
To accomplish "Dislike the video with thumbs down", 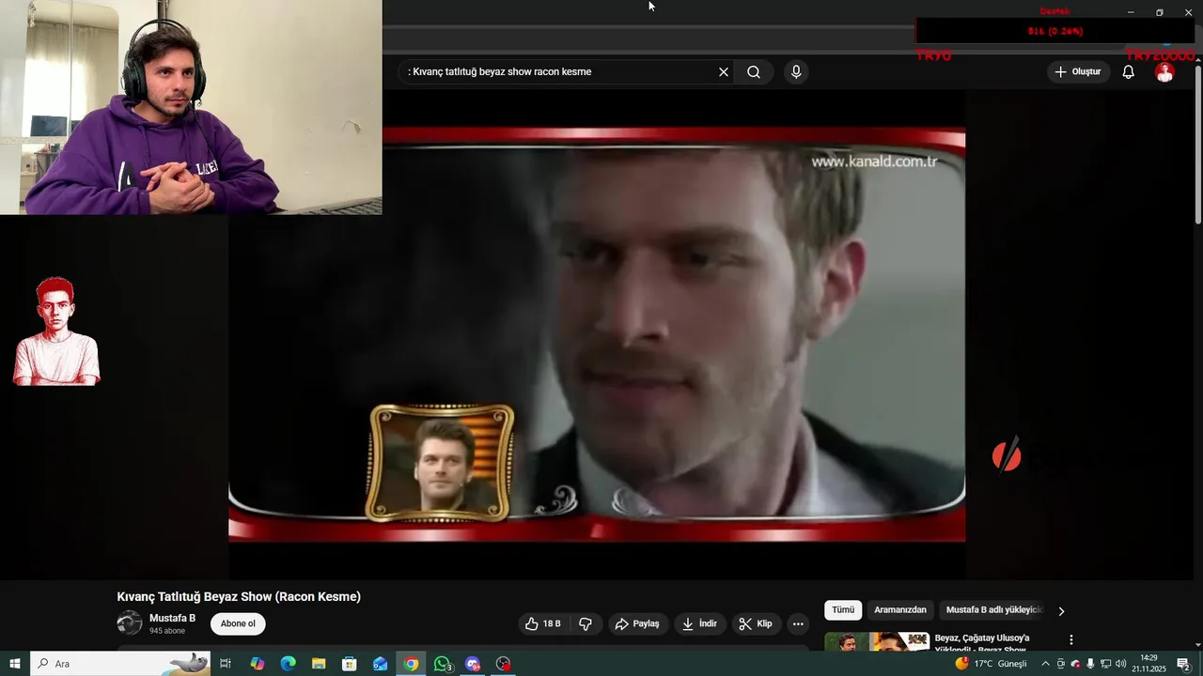I will [586, 623].
